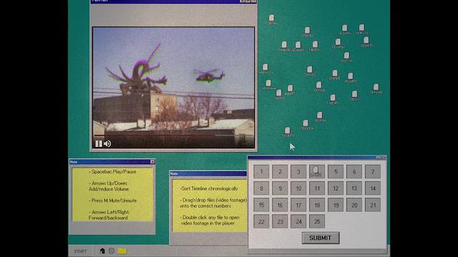Open the house icon on the taskbar
This screenshot has width=458, height=257.
[x=102, y=251]
